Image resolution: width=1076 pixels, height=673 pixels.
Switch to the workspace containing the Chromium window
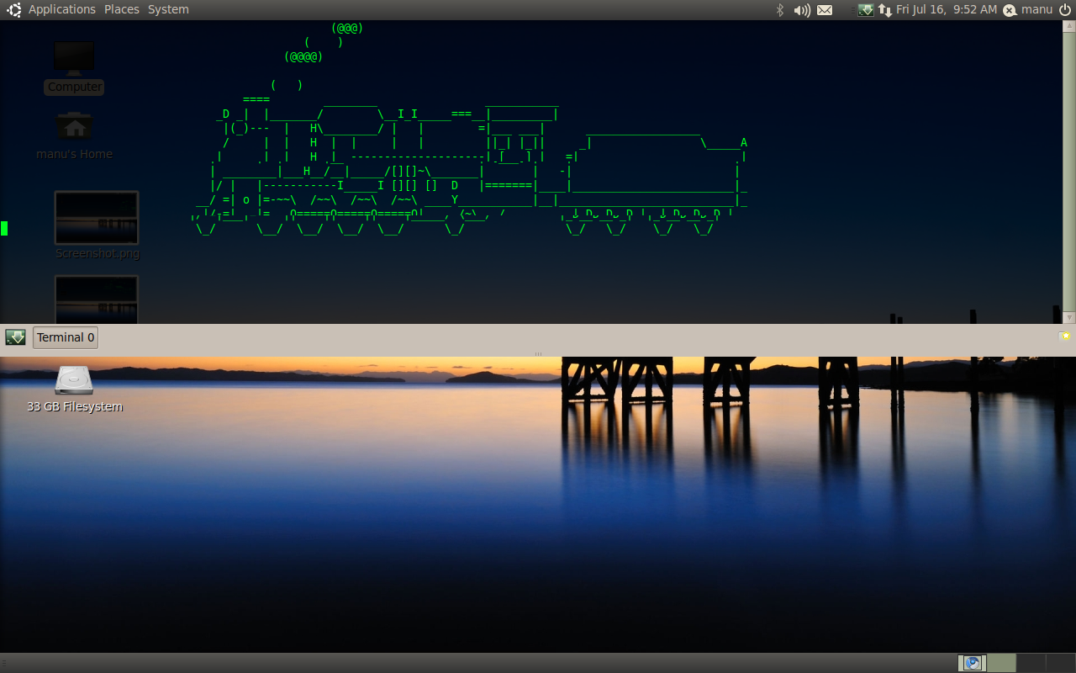coord(973,663)
